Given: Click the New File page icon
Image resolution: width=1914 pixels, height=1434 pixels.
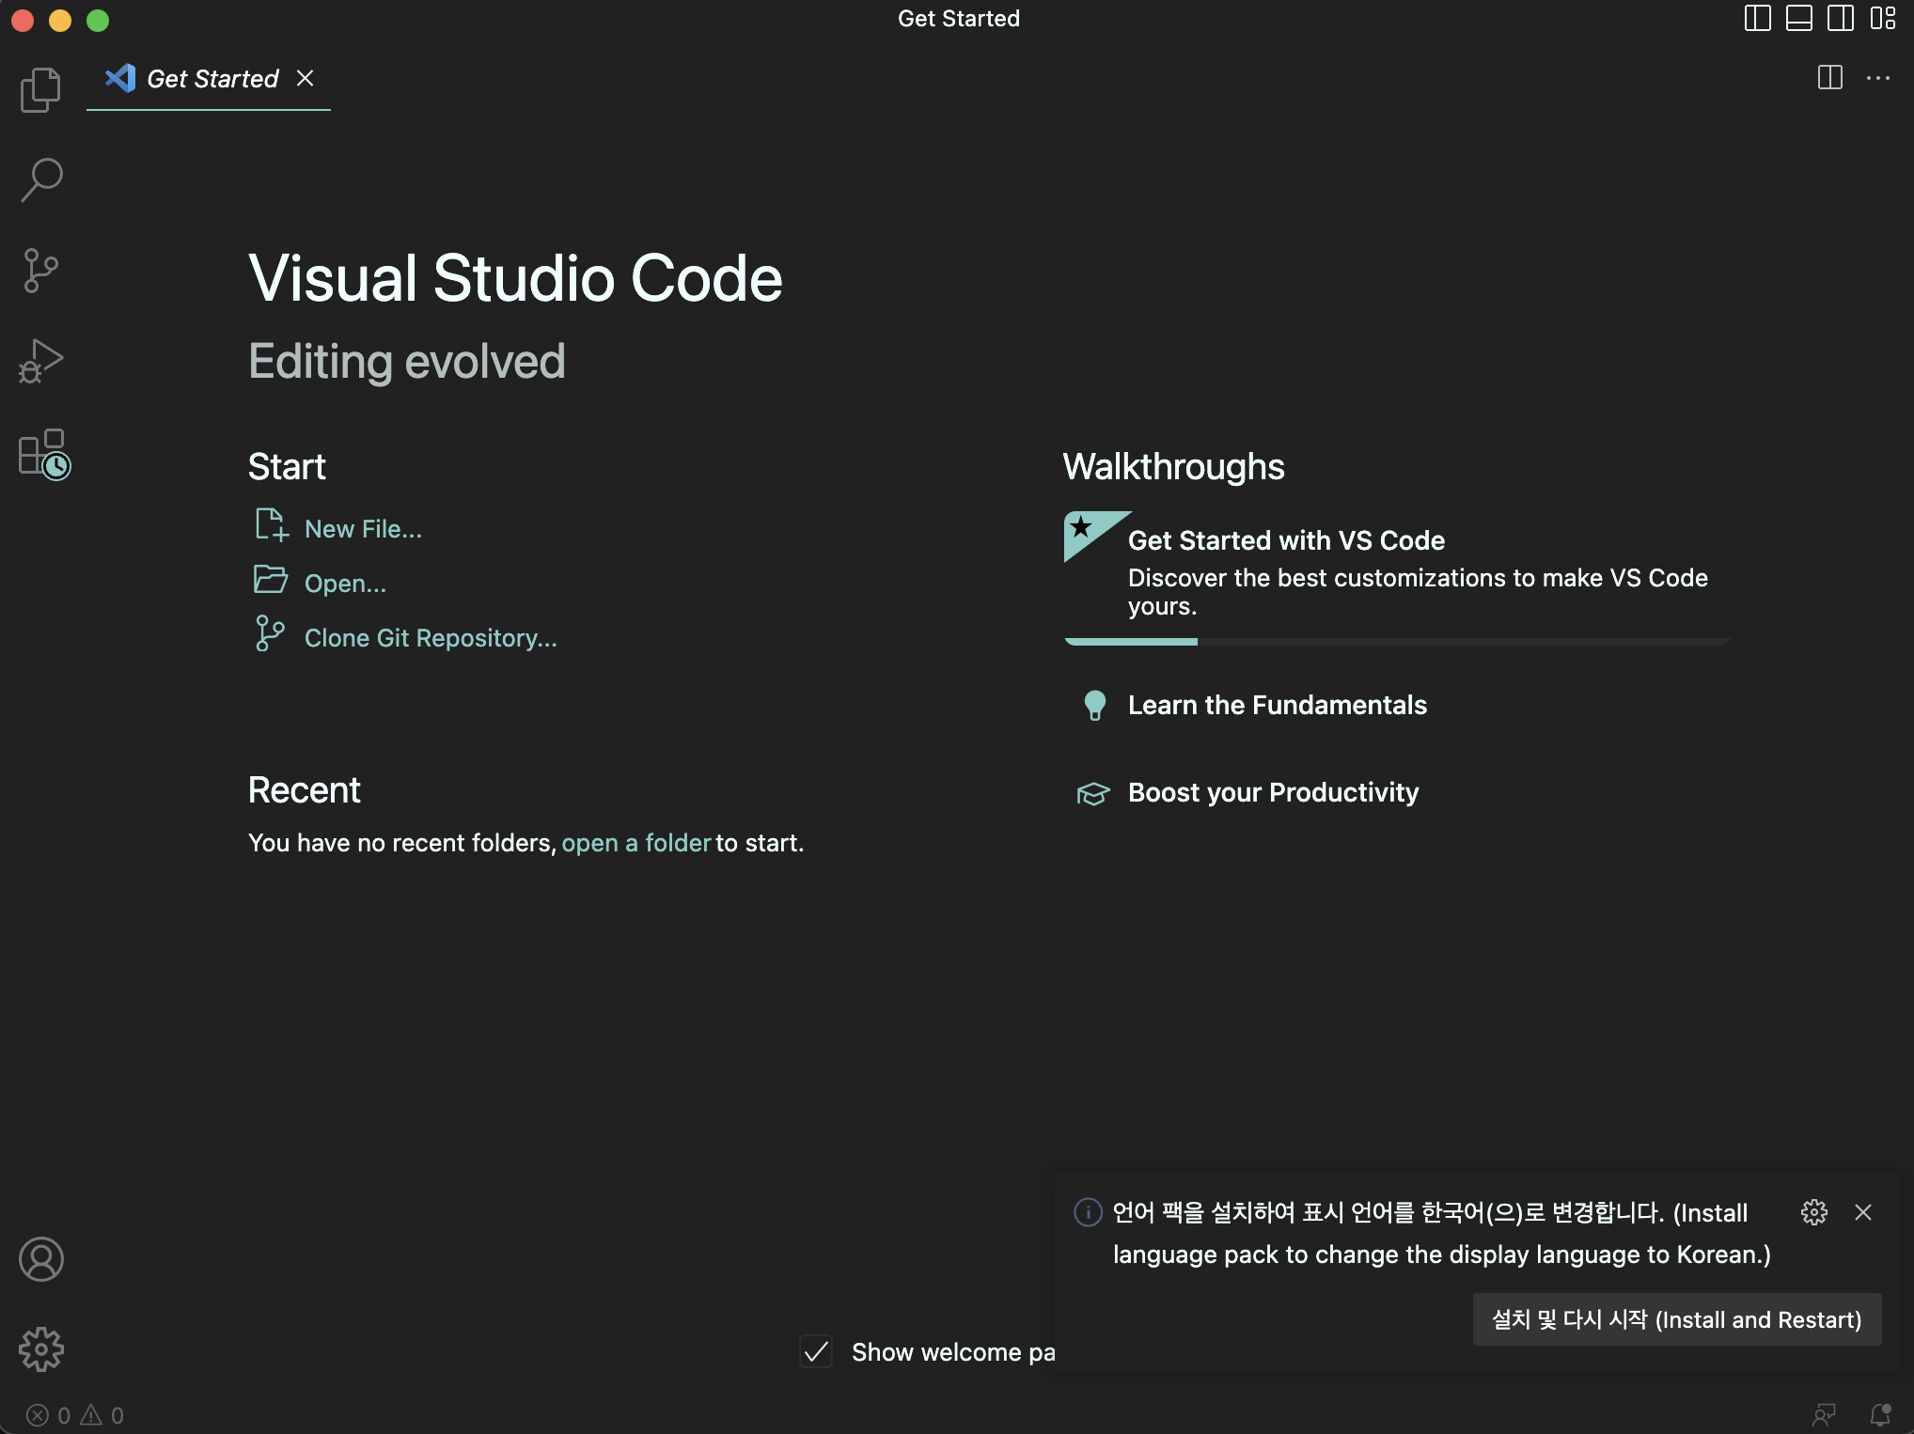Looking at the screenshot, I should pyautogui.click(x=271, y=525).
